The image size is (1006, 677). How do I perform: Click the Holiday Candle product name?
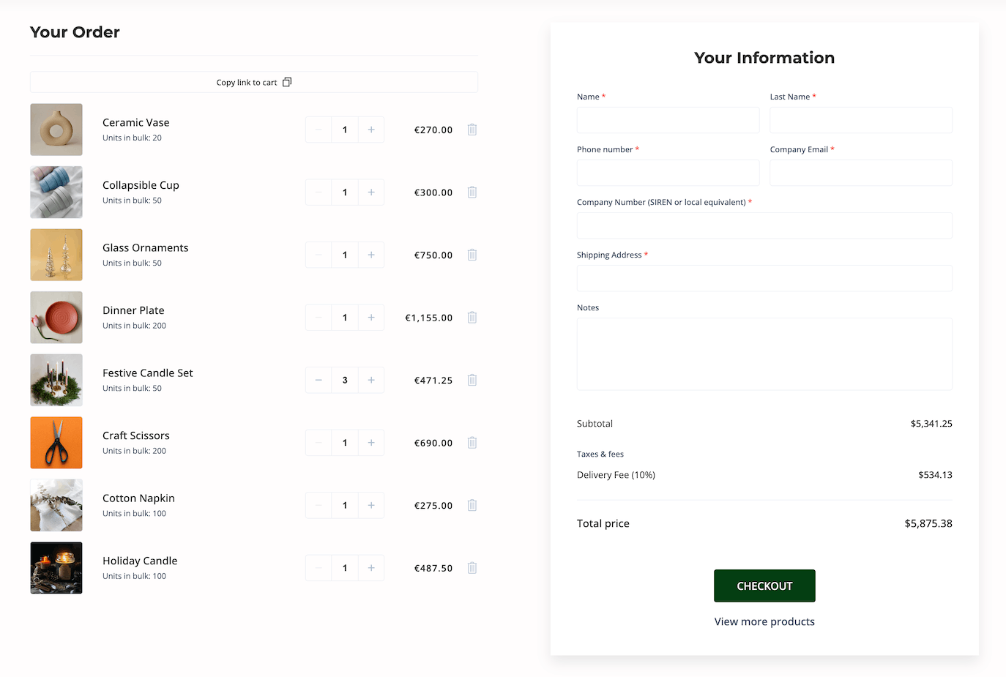[x=140, y=561]
